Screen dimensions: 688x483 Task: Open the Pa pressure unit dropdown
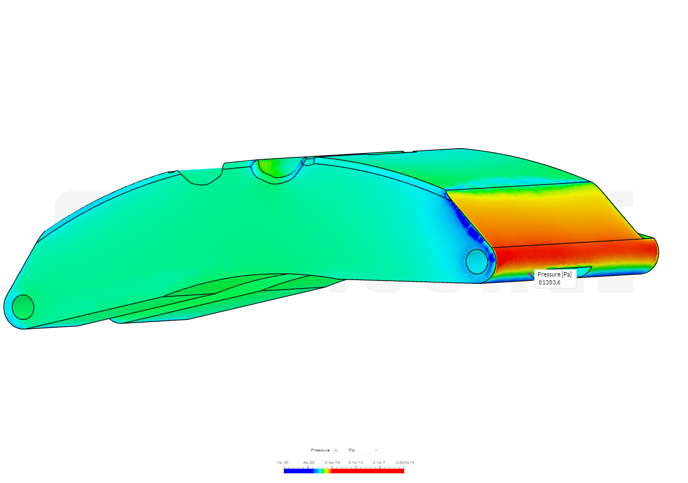tap(363, 450)
